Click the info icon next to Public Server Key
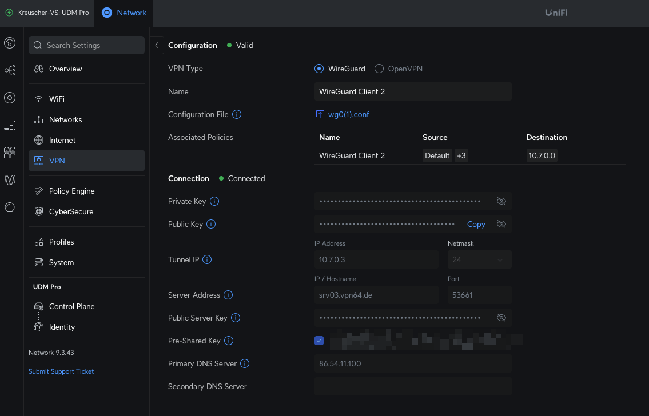This screenshot has width=649, height=416. [x=236, y=318]
